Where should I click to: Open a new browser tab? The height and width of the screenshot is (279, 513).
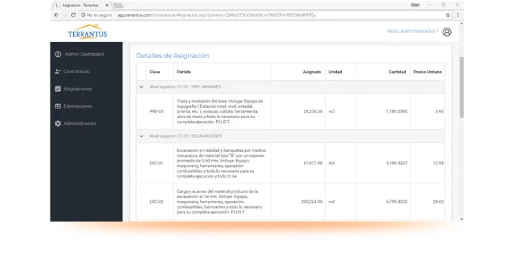click(119, 6)
